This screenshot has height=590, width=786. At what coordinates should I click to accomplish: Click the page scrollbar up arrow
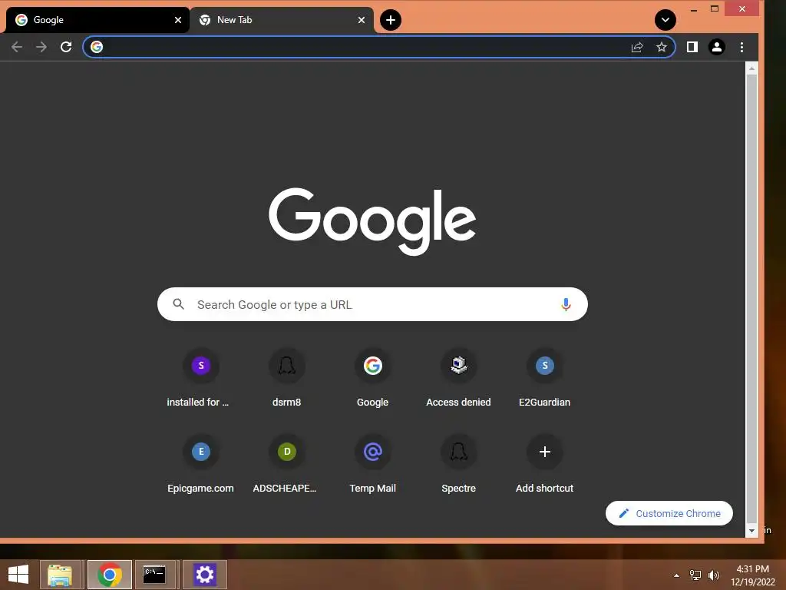(751, 68)
